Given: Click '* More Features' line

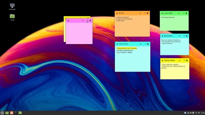Looking at the screenshot, I should [167, 43].
